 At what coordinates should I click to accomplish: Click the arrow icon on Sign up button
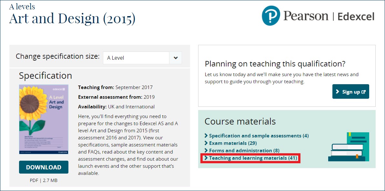[x=338, y=92]
